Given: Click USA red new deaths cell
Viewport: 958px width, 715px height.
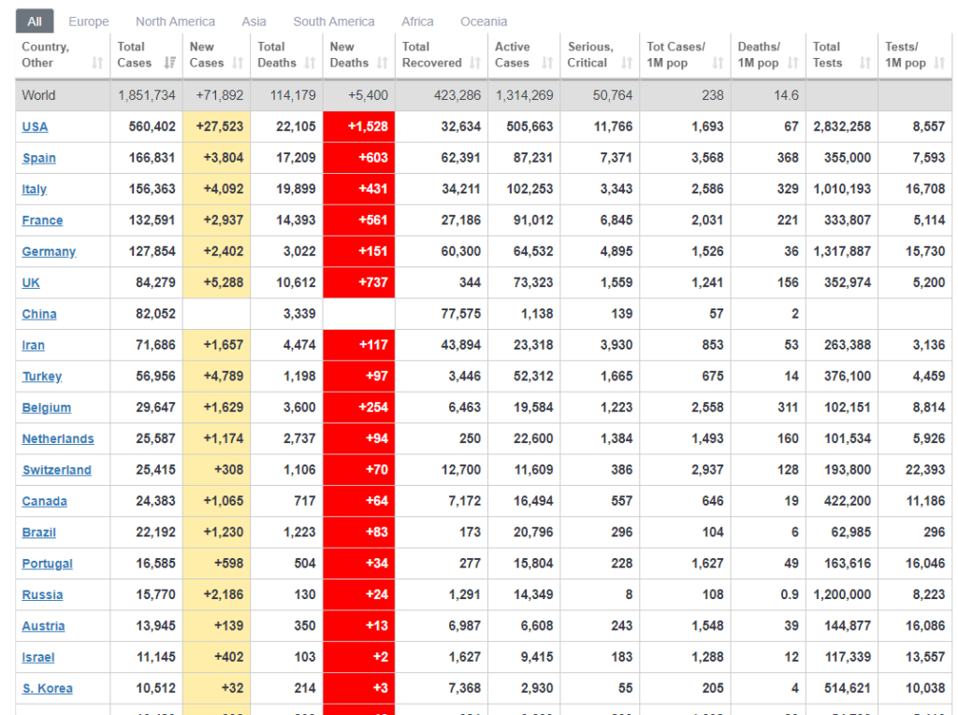Looking at the screenshot, I should click(358, 127).
